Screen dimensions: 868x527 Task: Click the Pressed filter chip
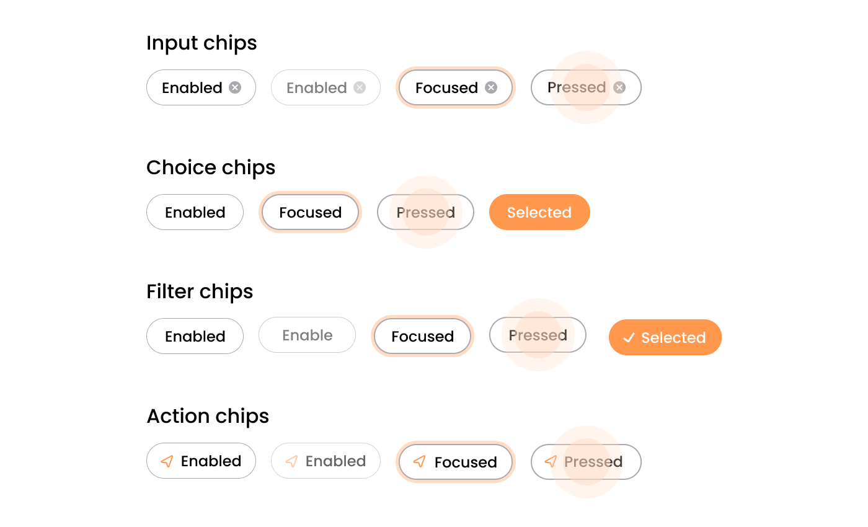(538, 335)
